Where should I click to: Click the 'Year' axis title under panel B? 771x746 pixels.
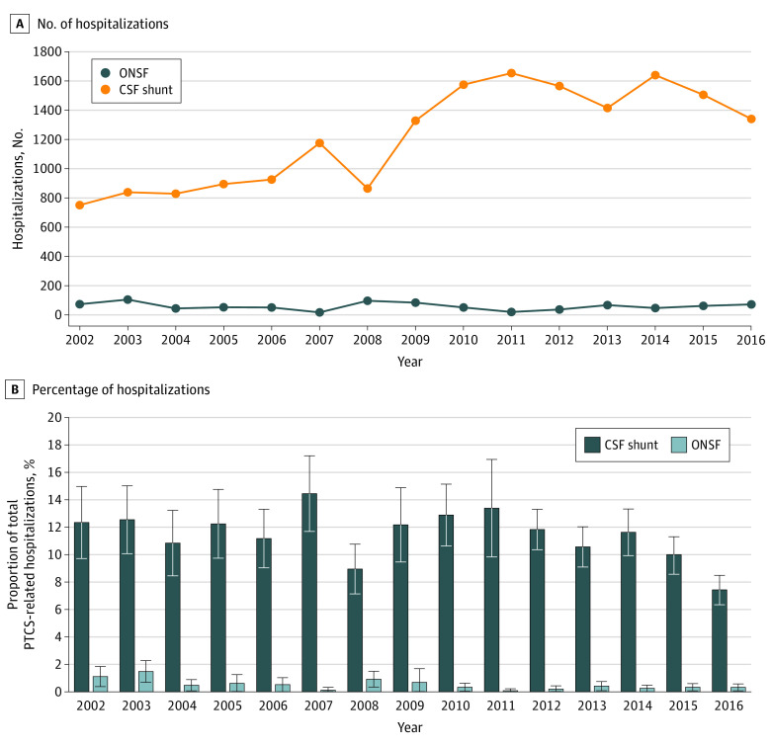409,727
